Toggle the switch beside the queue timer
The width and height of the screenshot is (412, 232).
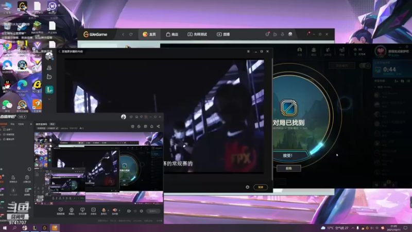tap(365, 65)
